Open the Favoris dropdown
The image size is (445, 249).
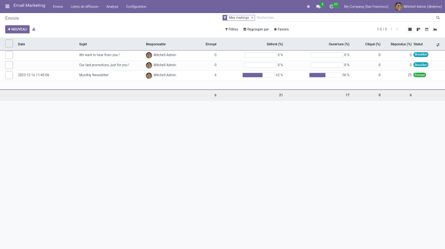tap(281, 29)
